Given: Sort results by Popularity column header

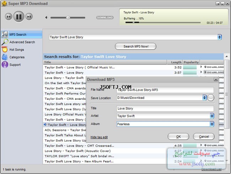Looking at the screenshot, I should pyautogui.click(x=191, y=62).
